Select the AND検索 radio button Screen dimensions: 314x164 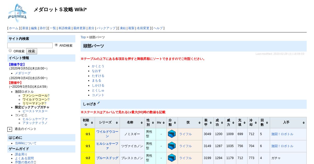[x=56, y=45]
